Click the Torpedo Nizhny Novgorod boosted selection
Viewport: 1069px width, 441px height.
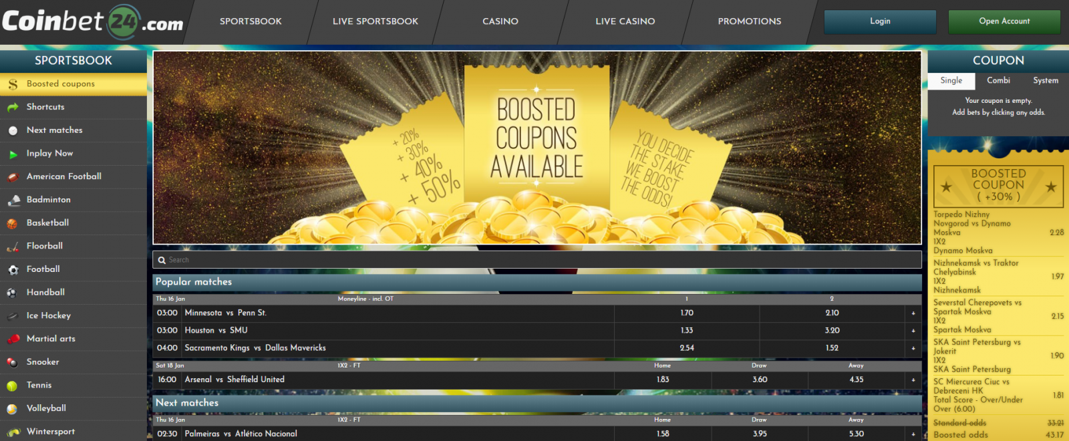pos(998,233)
